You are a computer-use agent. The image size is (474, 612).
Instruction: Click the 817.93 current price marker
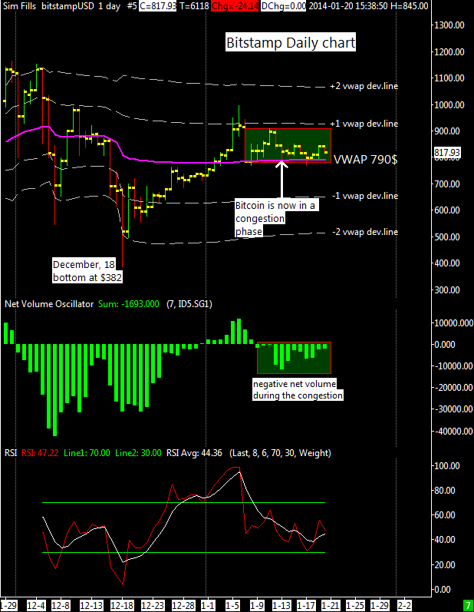point(446,153)
